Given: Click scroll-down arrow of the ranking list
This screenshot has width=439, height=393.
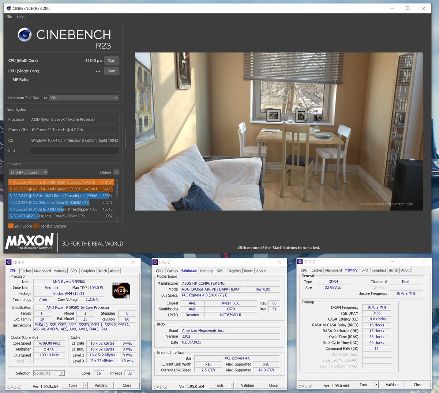Looking at the screenshot, I should [x=117, y=218].
